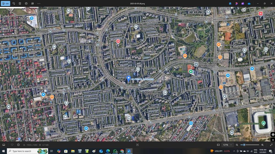Click the file name 2025-03-05 (4).png title
Image resolution: width=275 pixels, height=154 pixels.
click(x=137, y=4)
